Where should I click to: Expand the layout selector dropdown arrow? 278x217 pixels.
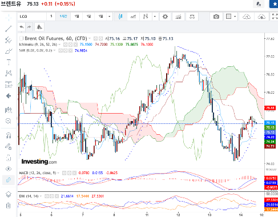click(235, 17)
